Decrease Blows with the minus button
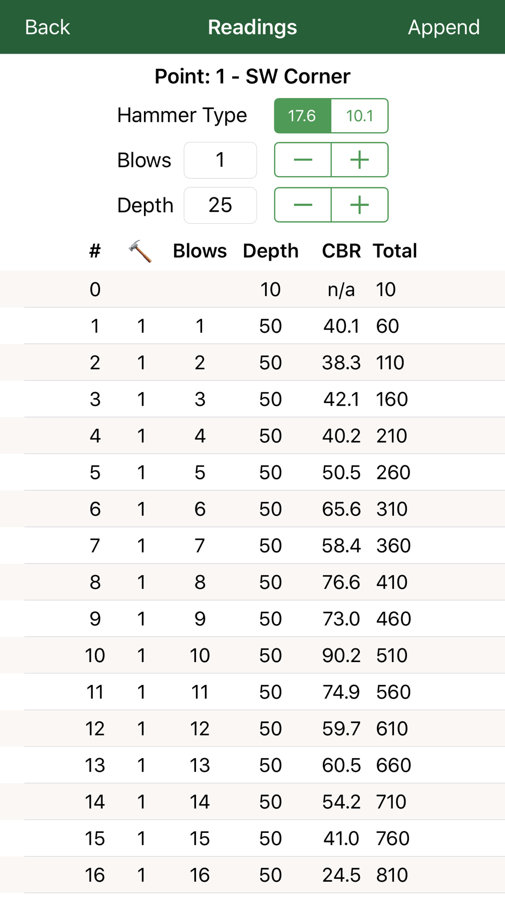Viewport: 505px width, 898px height. pos(303,160)
